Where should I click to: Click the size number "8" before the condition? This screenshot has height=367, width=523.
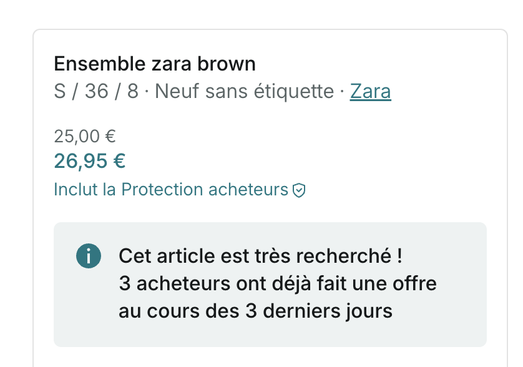point(132,92)
